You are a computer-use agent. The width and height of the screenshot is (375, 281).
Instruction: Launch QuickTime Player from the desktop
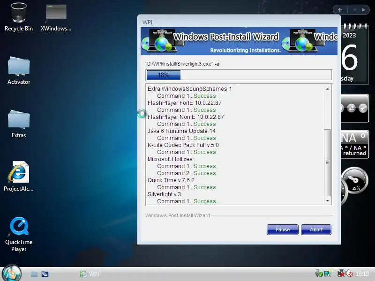(19, 234)
